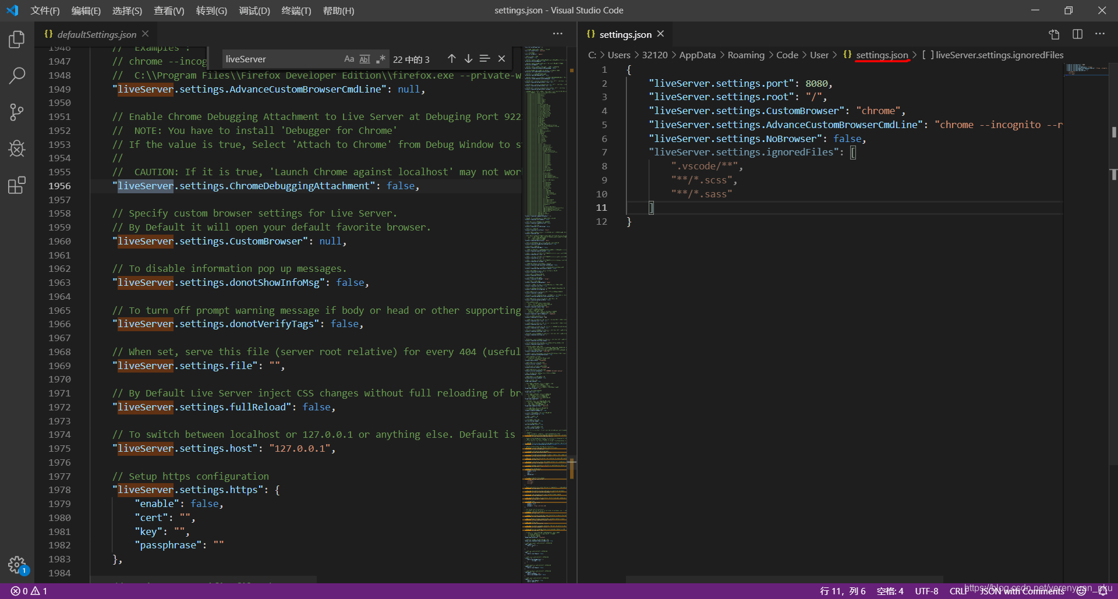
Task: Open the Extensions view
Action: (x=17, y=185)
